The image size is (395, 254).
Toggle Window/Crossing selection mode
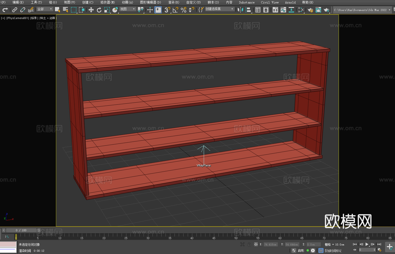(82, 10)
